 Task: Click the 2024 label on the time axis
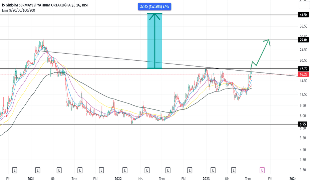293,179
